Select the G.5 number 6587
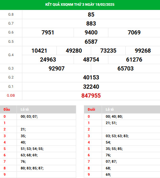The width and height of the screenshot is (160, 178). pos(91,42)
